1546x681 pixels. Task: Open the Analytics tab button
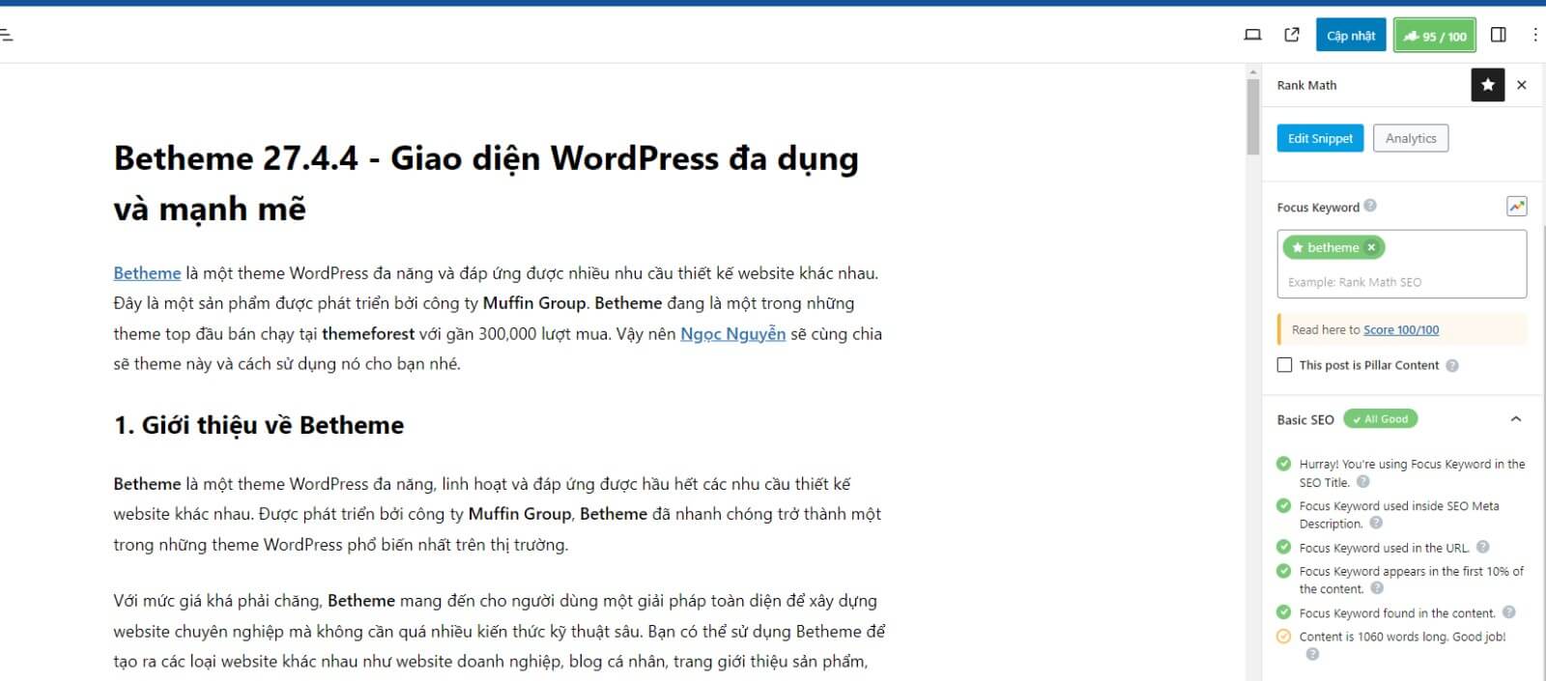(x=1411, y=138)
